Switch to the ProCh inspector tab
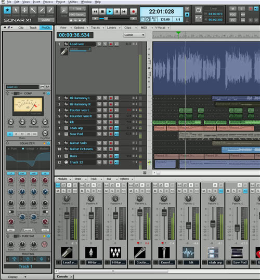Screen dimensions: 260x280 click(x=46, y=28)
